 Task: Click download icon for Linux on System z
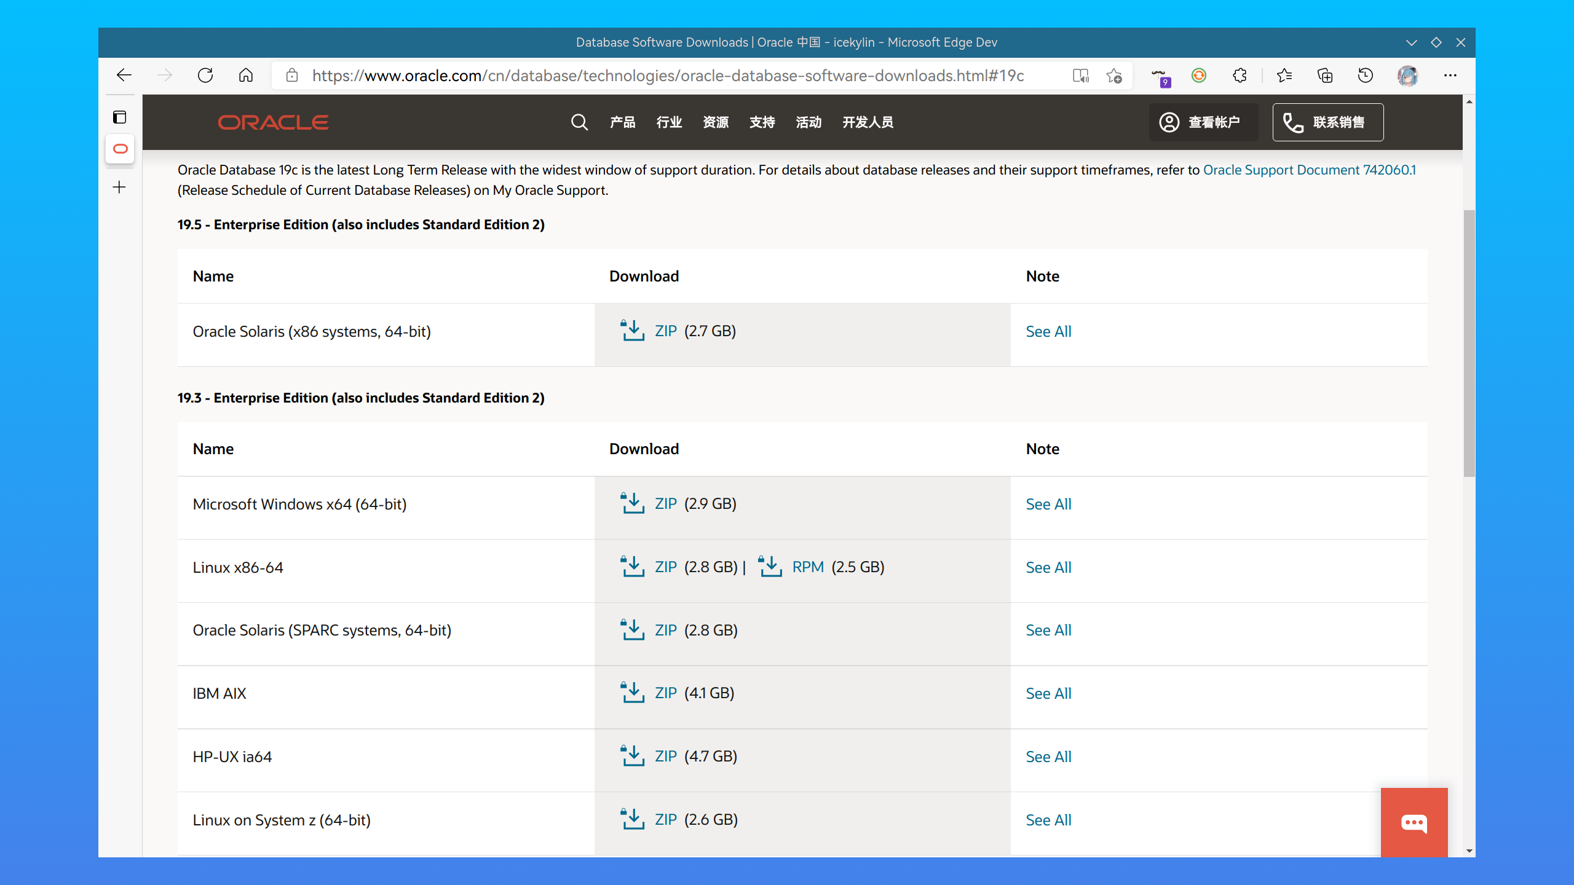632,819
